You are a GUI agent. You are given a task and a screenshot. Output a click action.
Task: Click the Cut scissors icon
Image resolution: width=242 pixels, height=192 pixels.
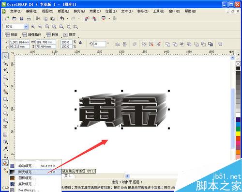point(38,18)
